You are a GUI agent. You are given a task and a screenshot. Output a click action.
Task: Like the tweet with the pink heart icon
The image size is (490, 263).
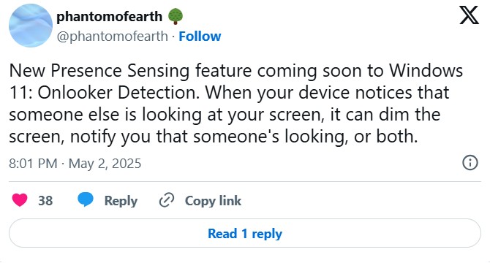tap(20, 200)
